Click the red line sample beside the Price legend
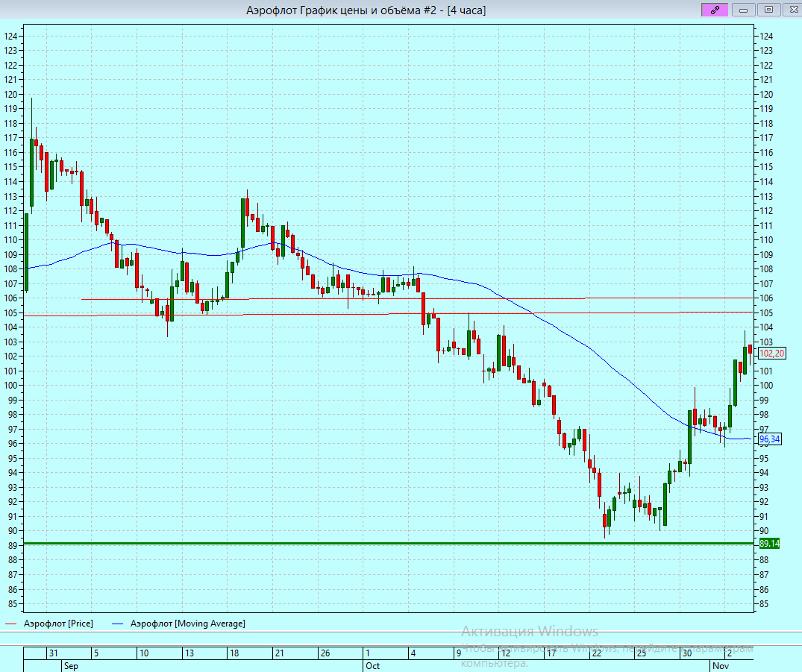The width and height of the screenshot is (802, 672). (x=11, y=624)
